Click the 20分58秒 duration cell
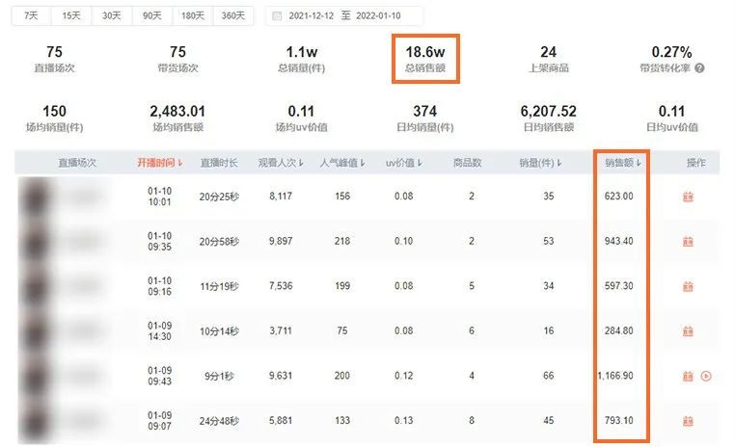This screenshot has width=735, height=447. pyautogui.click(x=219, y=242)
